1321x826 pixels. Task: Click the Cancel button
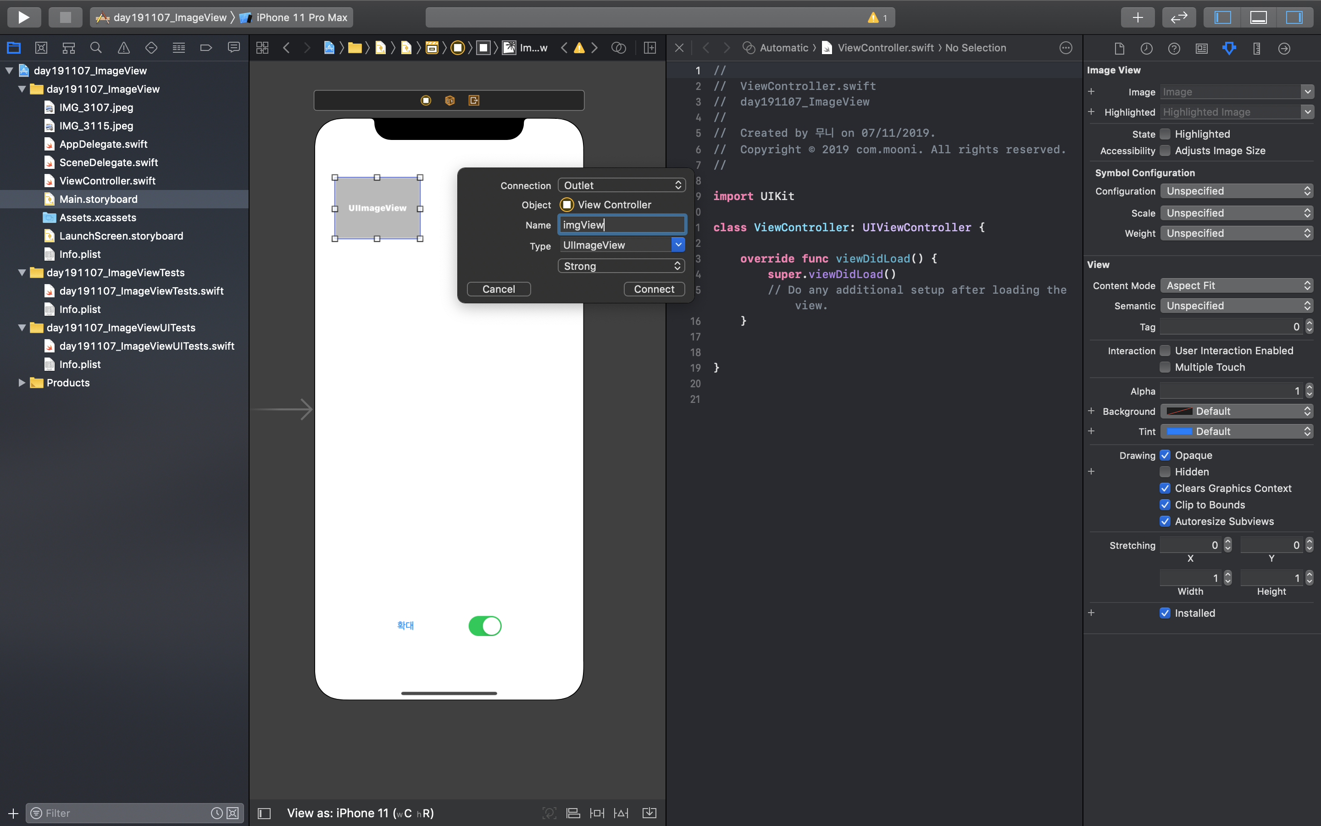pos(499,289)
